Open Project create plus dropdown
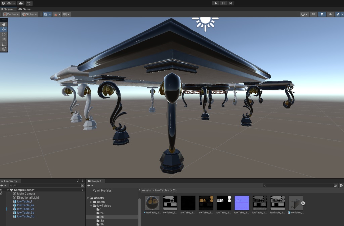 (x=90, y=185)
